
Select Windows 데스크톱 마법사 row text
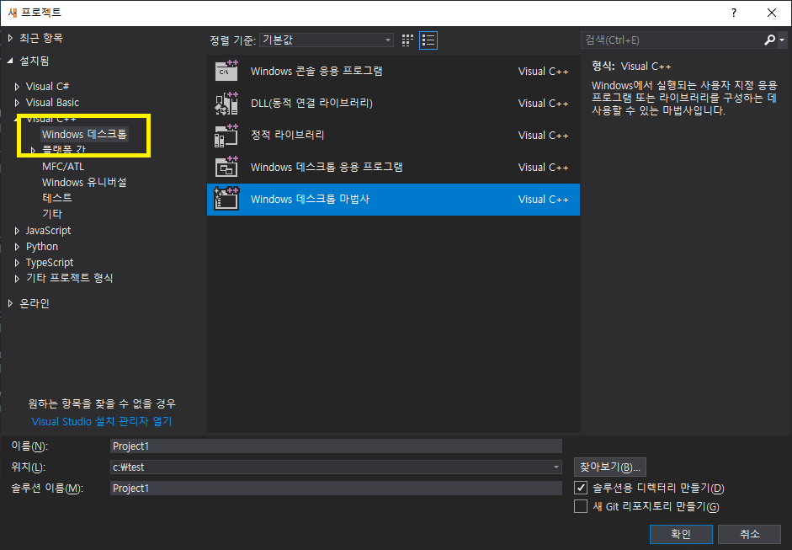310,199
